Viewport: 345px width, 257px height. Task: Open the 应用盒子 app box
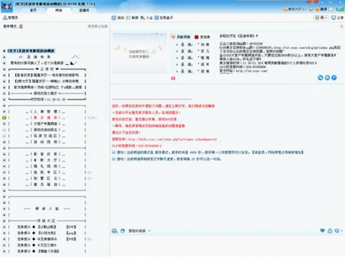(x=157, y=18)
